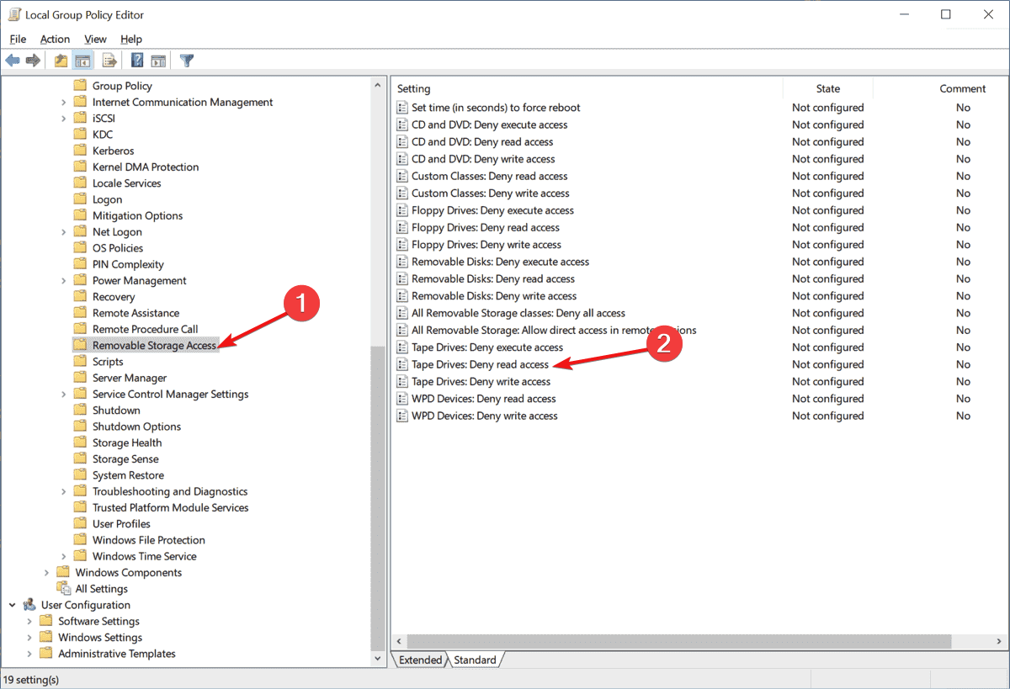Click the Forward arrow toolbar icon

[34, 61]
